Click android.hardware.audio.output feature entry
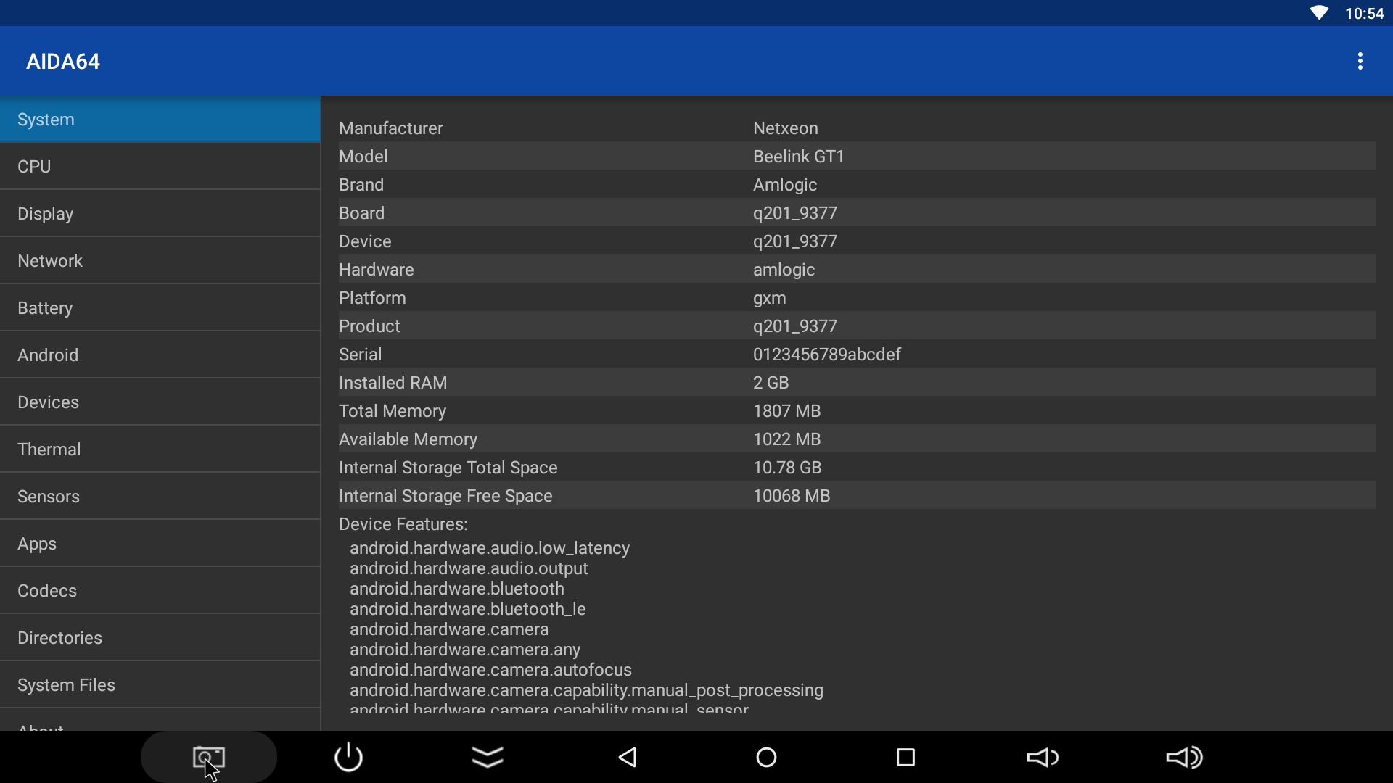 [x=469, y=568]
